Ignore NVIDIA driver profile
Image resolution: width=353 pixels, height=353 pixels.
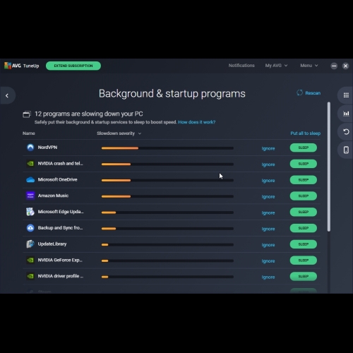click(x=268, y=277)
